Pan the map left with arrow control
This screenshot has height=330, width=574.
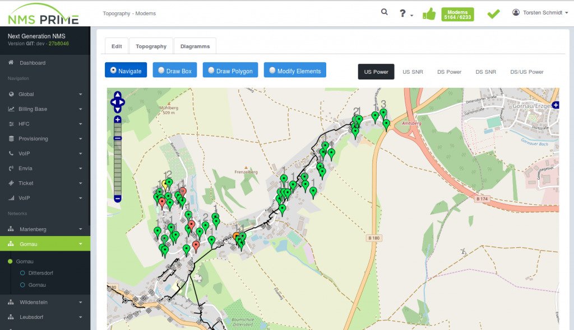click(113, 102)
